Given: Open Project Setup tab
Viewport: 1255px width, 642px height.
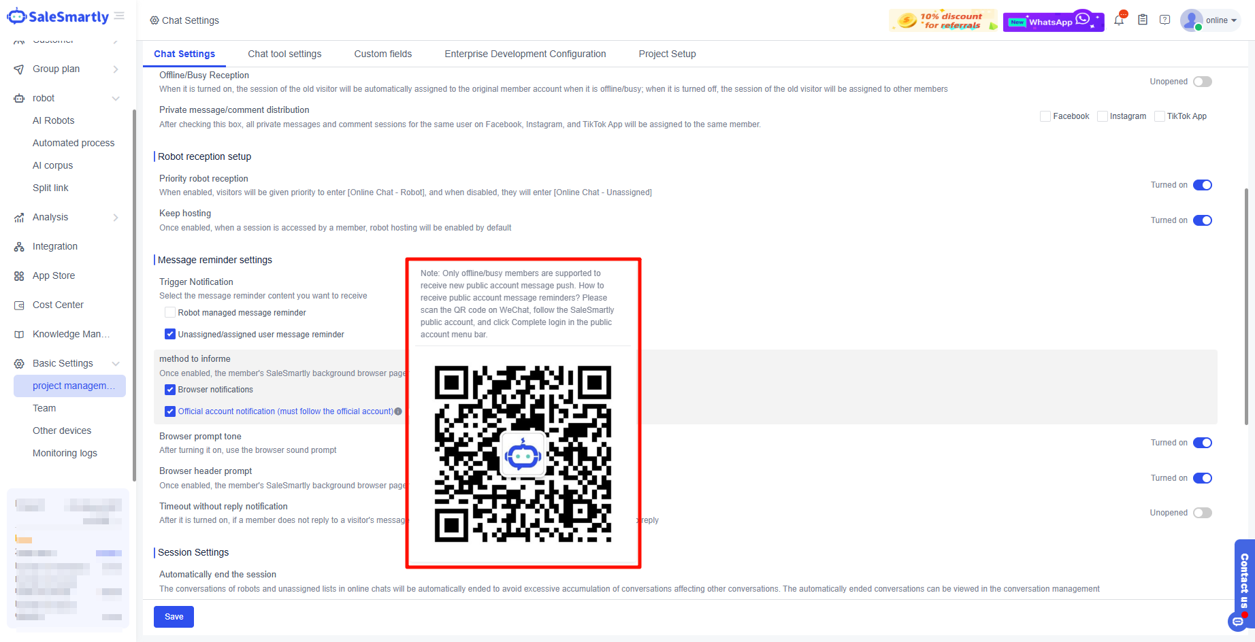Looking at the screenshot, I should click(668, 54).
